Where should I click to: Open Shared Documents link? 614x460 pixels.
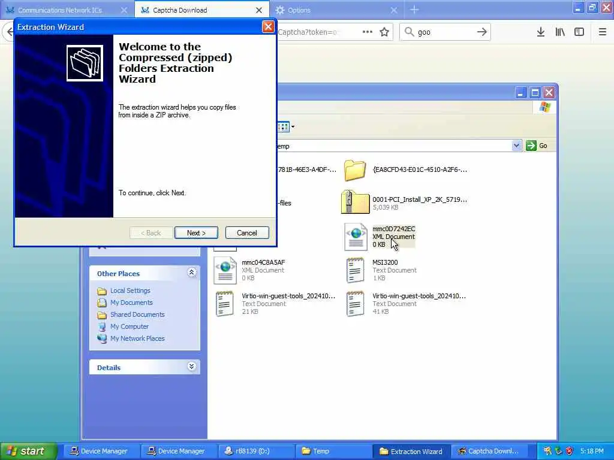click(137, 314)
